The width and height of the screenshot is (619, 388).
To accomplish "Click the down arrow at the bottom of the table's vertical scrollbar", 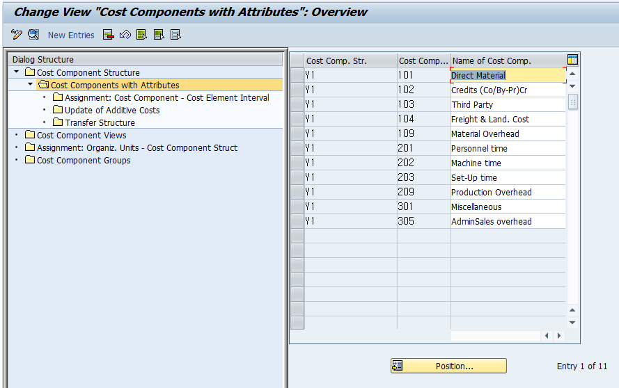I will [x=572, y=322].
